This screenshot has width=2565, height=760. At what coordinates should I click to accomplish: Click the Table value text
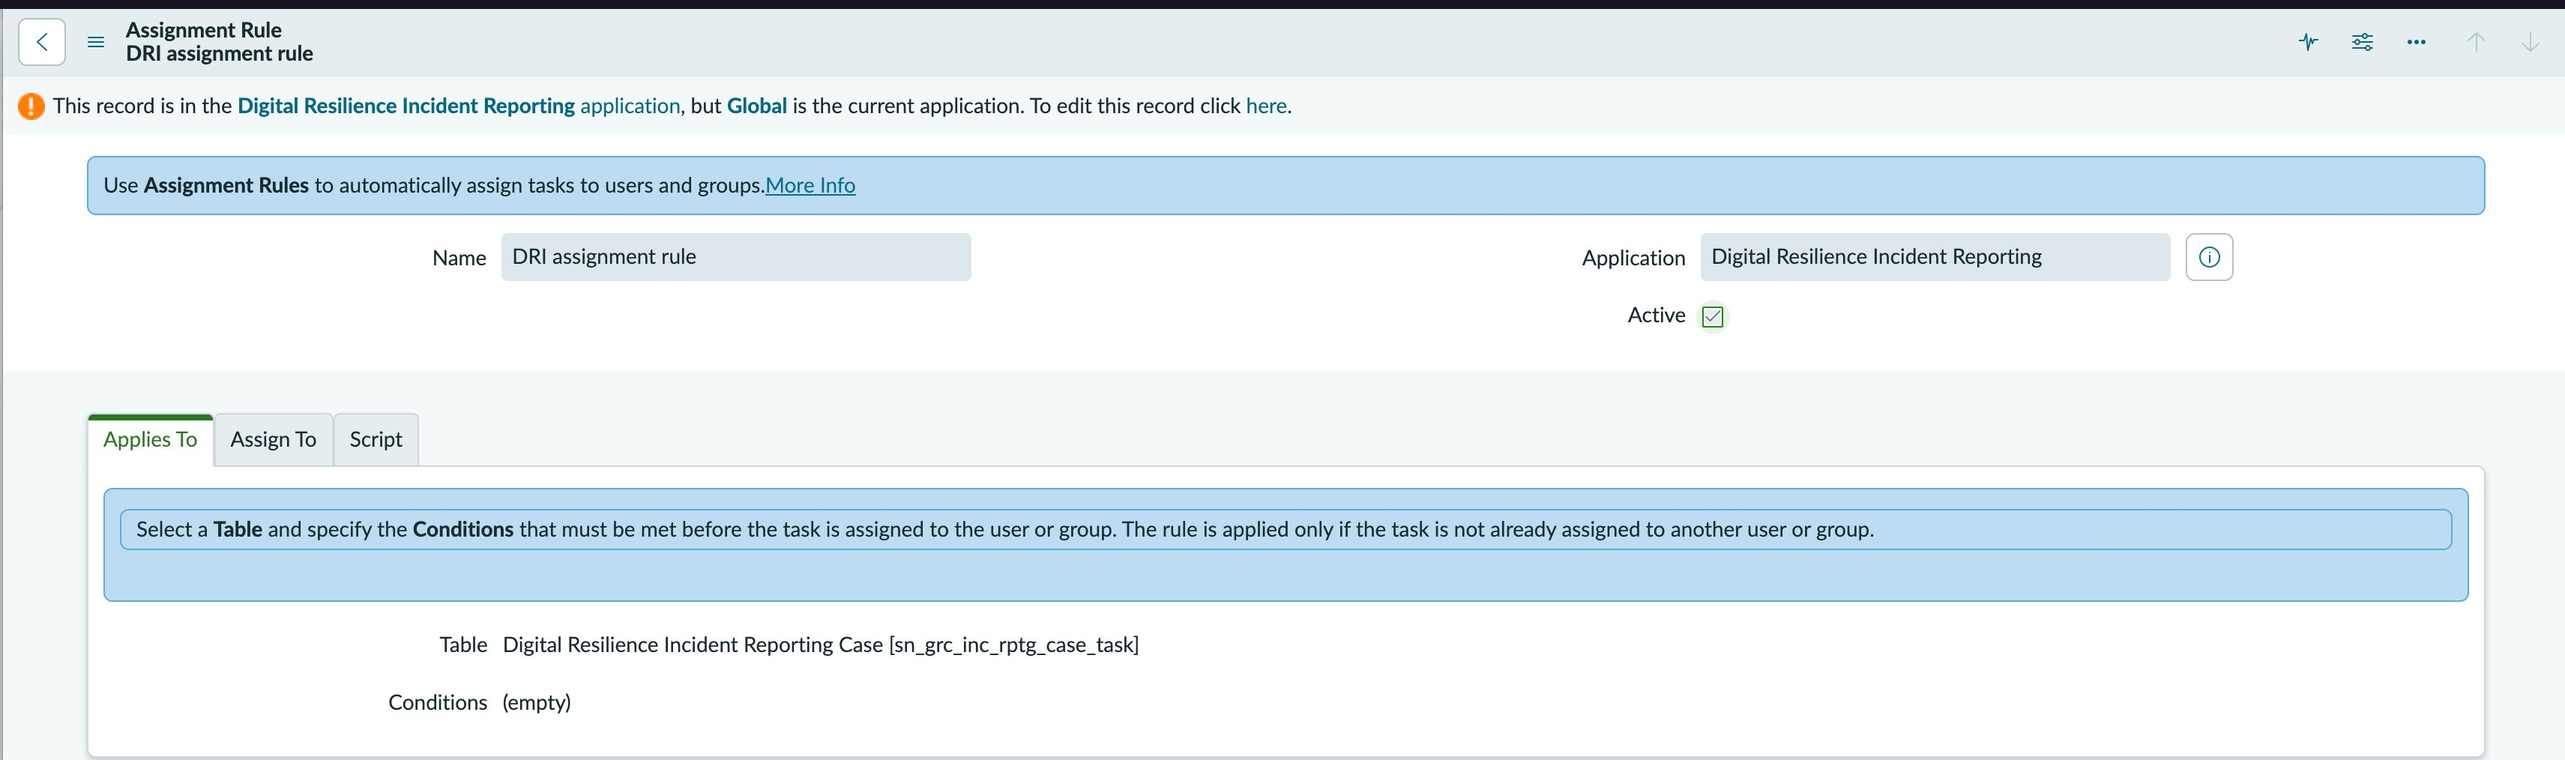click(x=821, y=645)
